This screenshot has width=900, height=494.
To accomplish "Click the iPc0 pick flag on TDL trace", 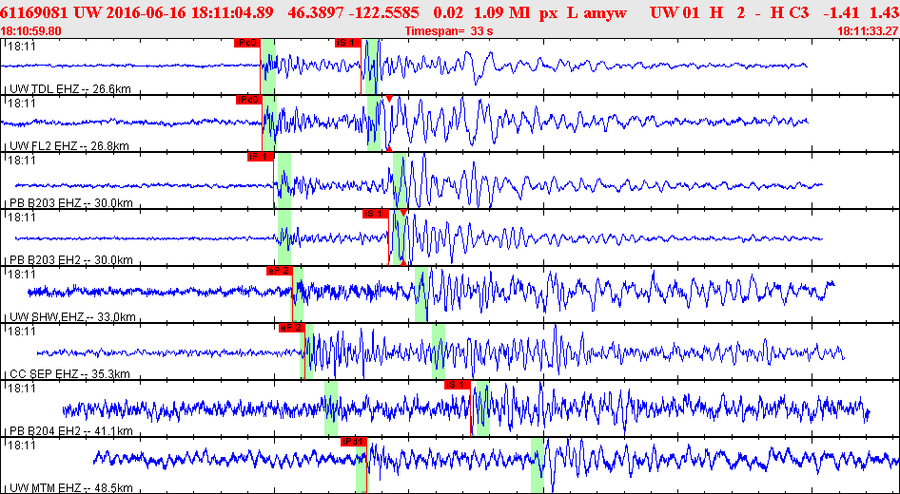I will pyautogui.click(x=246, y=43).
